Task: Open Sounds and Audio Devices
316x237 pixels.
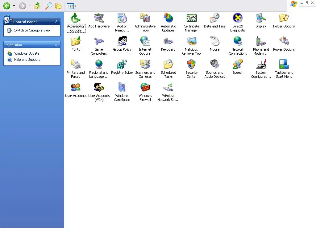Action: (215, 69)
